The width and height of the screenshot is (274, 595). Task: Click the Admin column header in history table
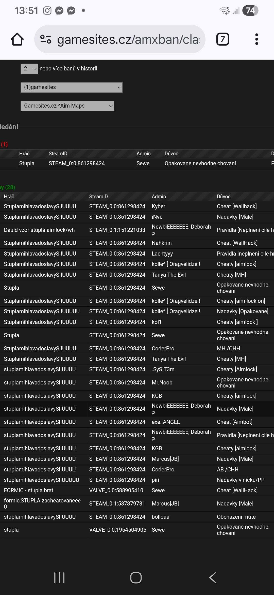pos(159,197)
